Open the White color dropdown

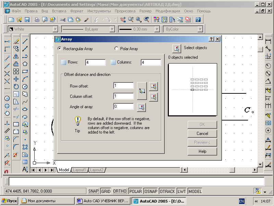(x=55, y=29)
